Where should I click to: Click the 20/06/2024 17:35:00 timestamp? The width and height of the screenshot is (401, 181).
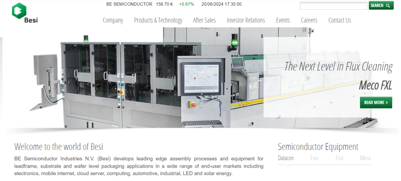click(221, 4)
